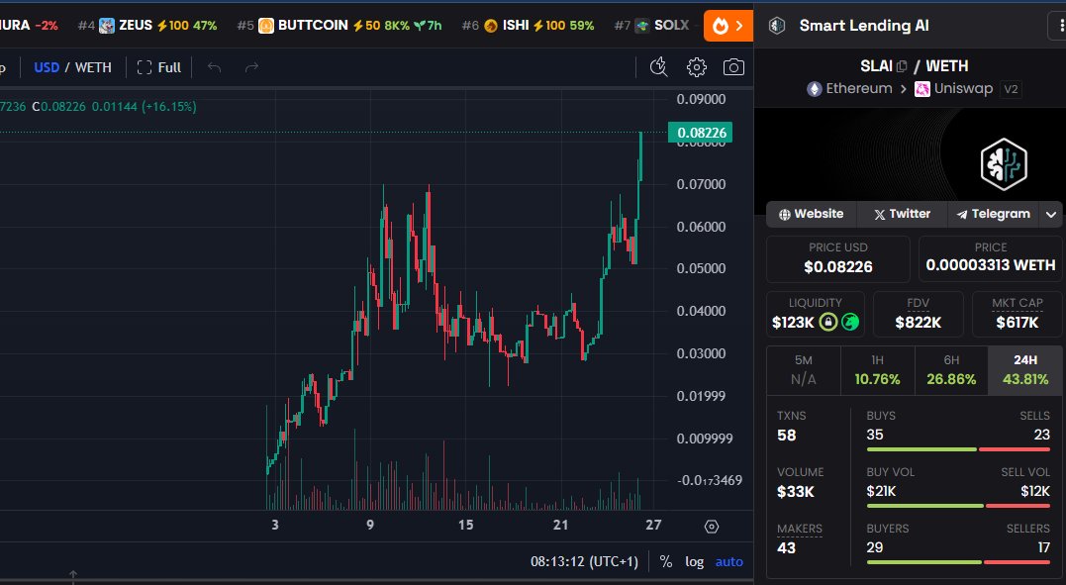1066x585 pixels.
Task: Click the target icon below the chart
Action: 712,526
